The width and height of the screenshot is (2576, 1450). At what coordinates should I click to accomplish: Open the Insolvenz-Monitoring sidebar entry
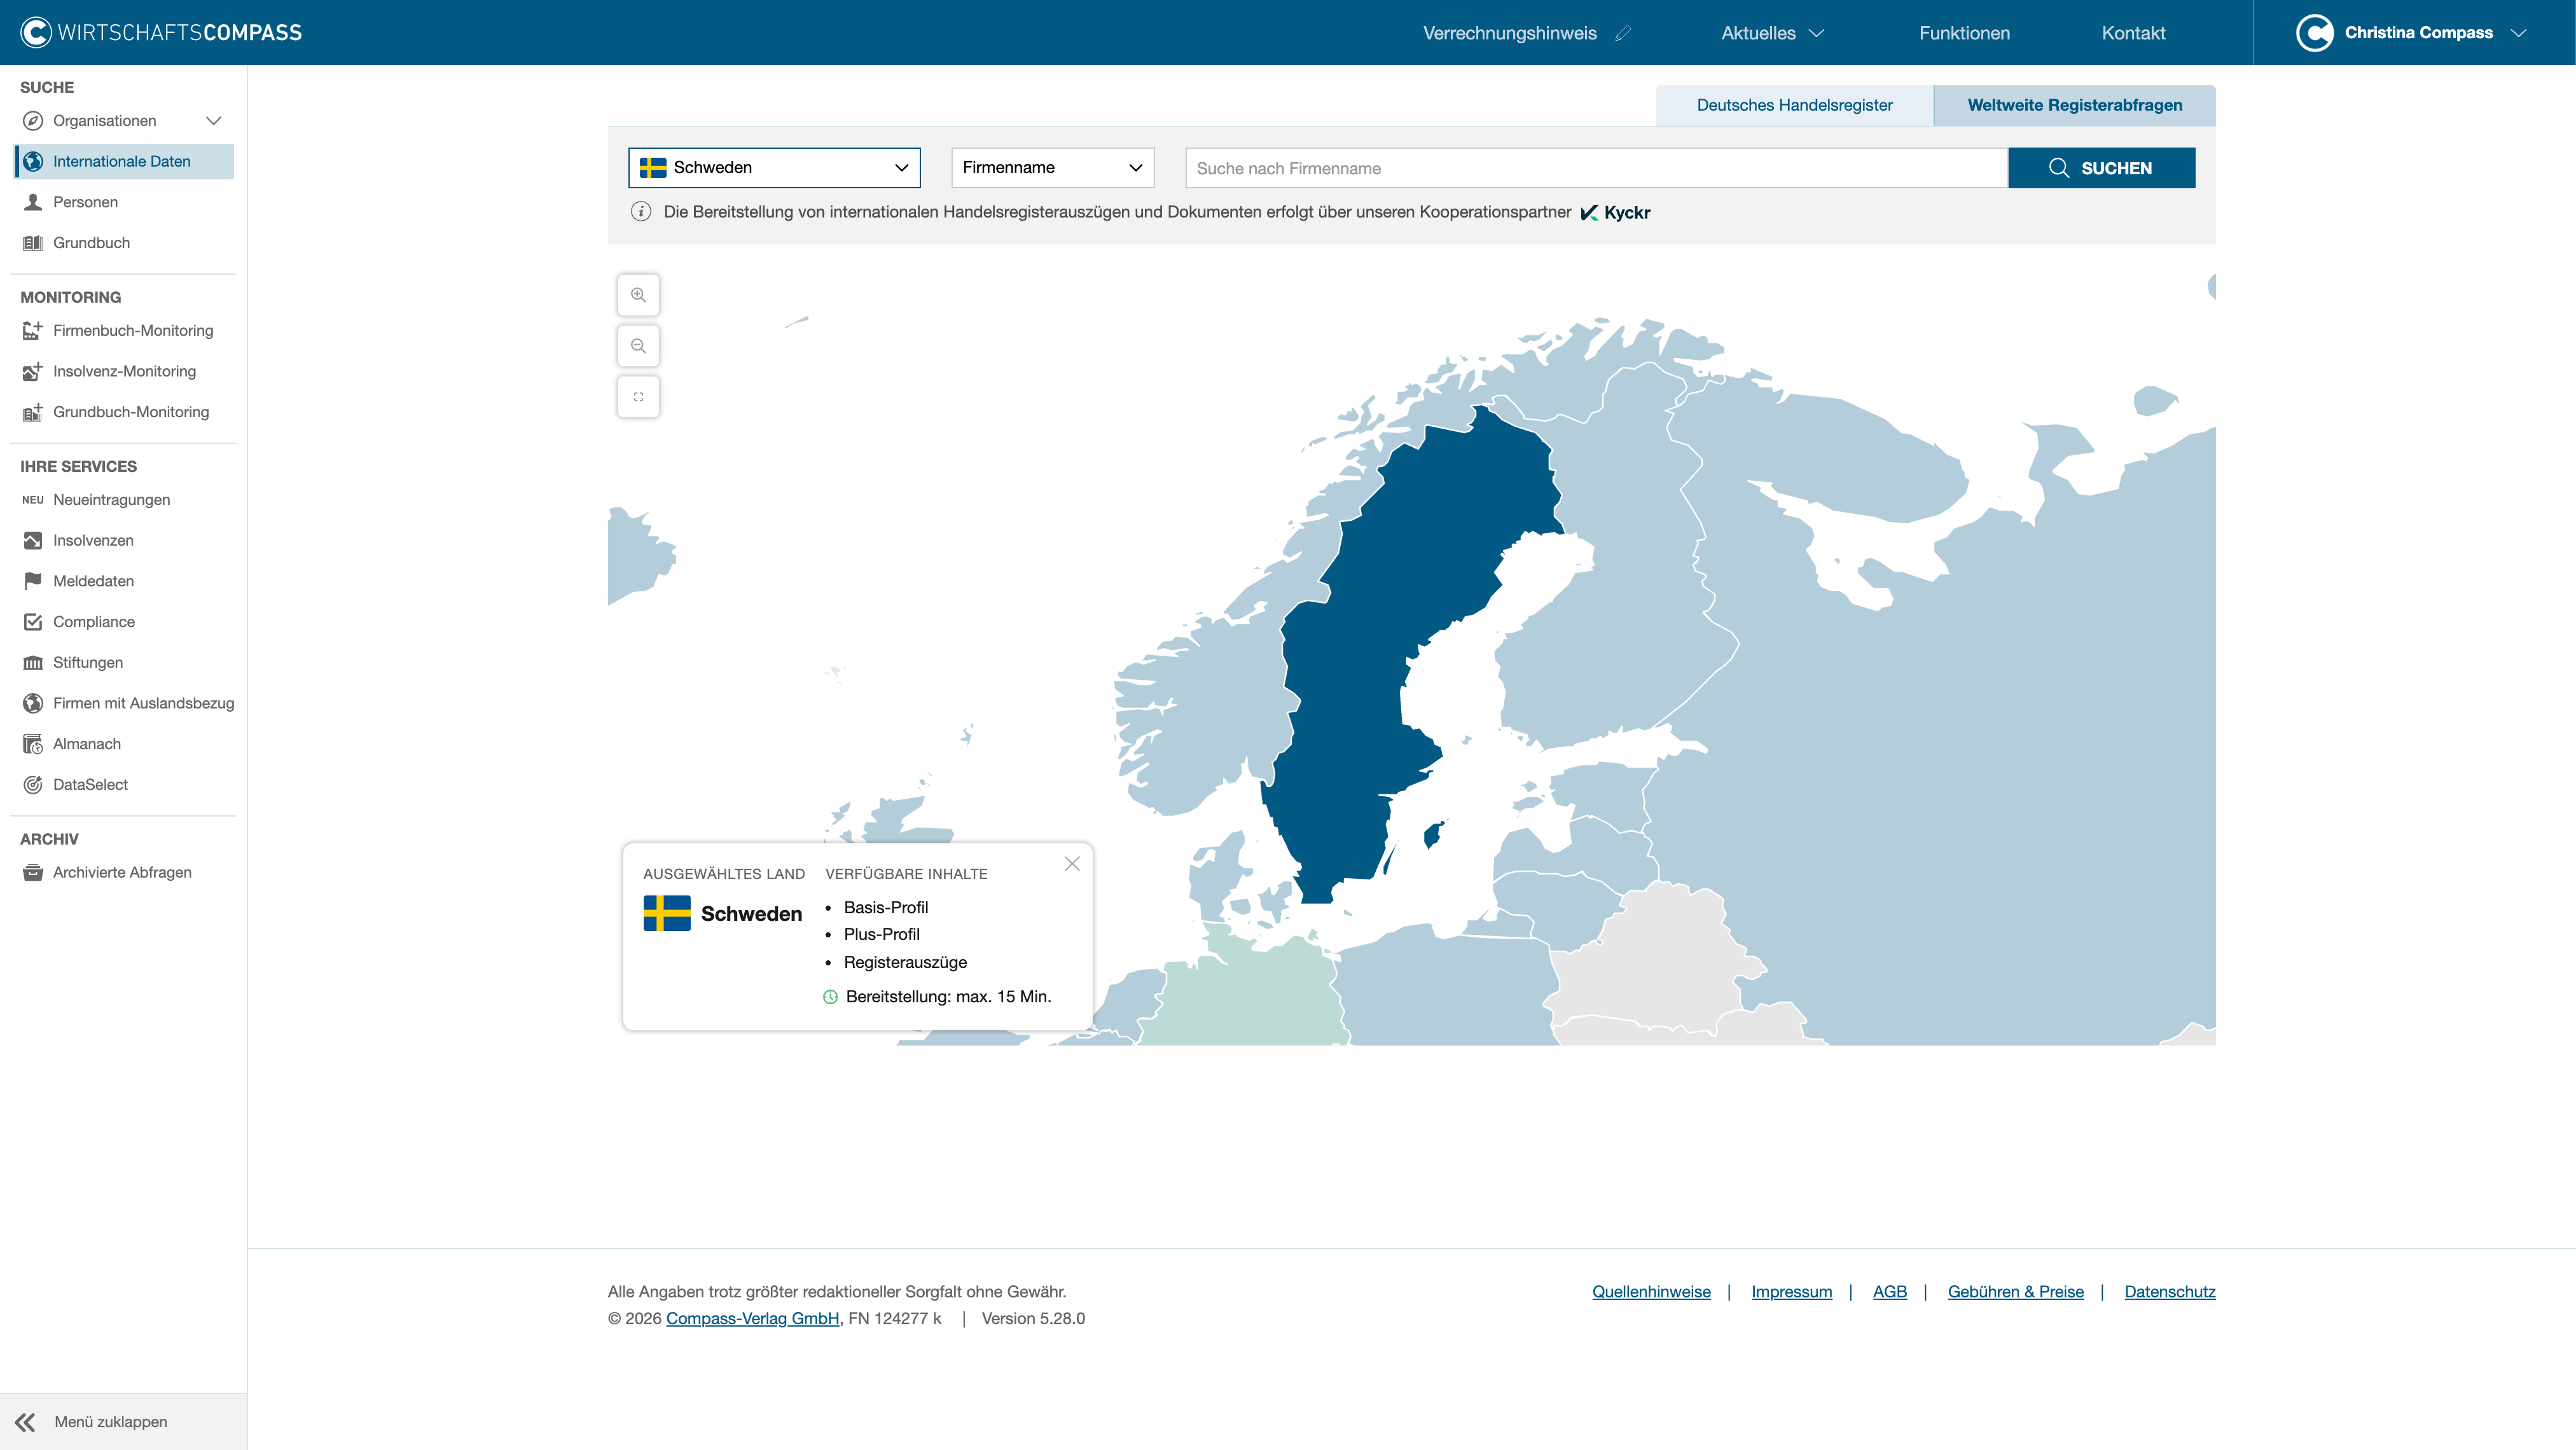coord(124,371)
